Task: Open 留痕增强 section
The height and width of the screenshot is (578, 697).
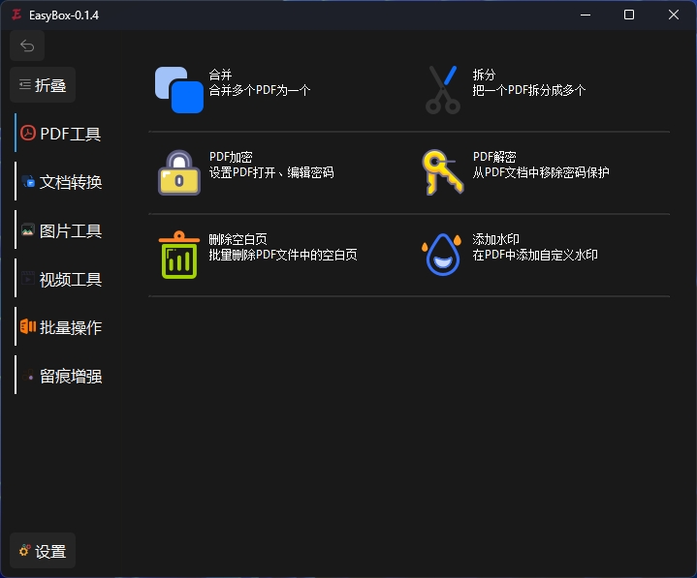Action: click(x=71, y=377)
